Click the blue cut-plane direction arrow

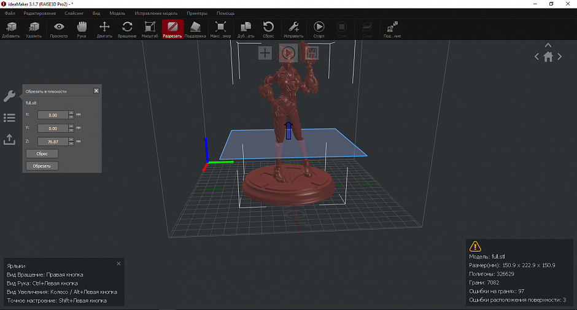coord(288,131)
